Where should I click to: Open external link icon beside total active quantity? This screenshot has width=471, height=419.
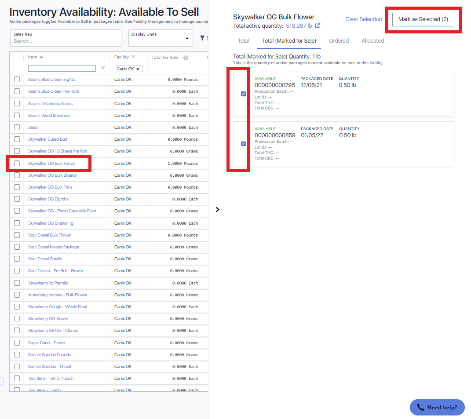click(x=318, y=26)
